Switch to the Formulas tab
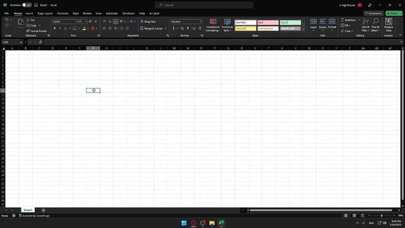 (x=63, y=13)
